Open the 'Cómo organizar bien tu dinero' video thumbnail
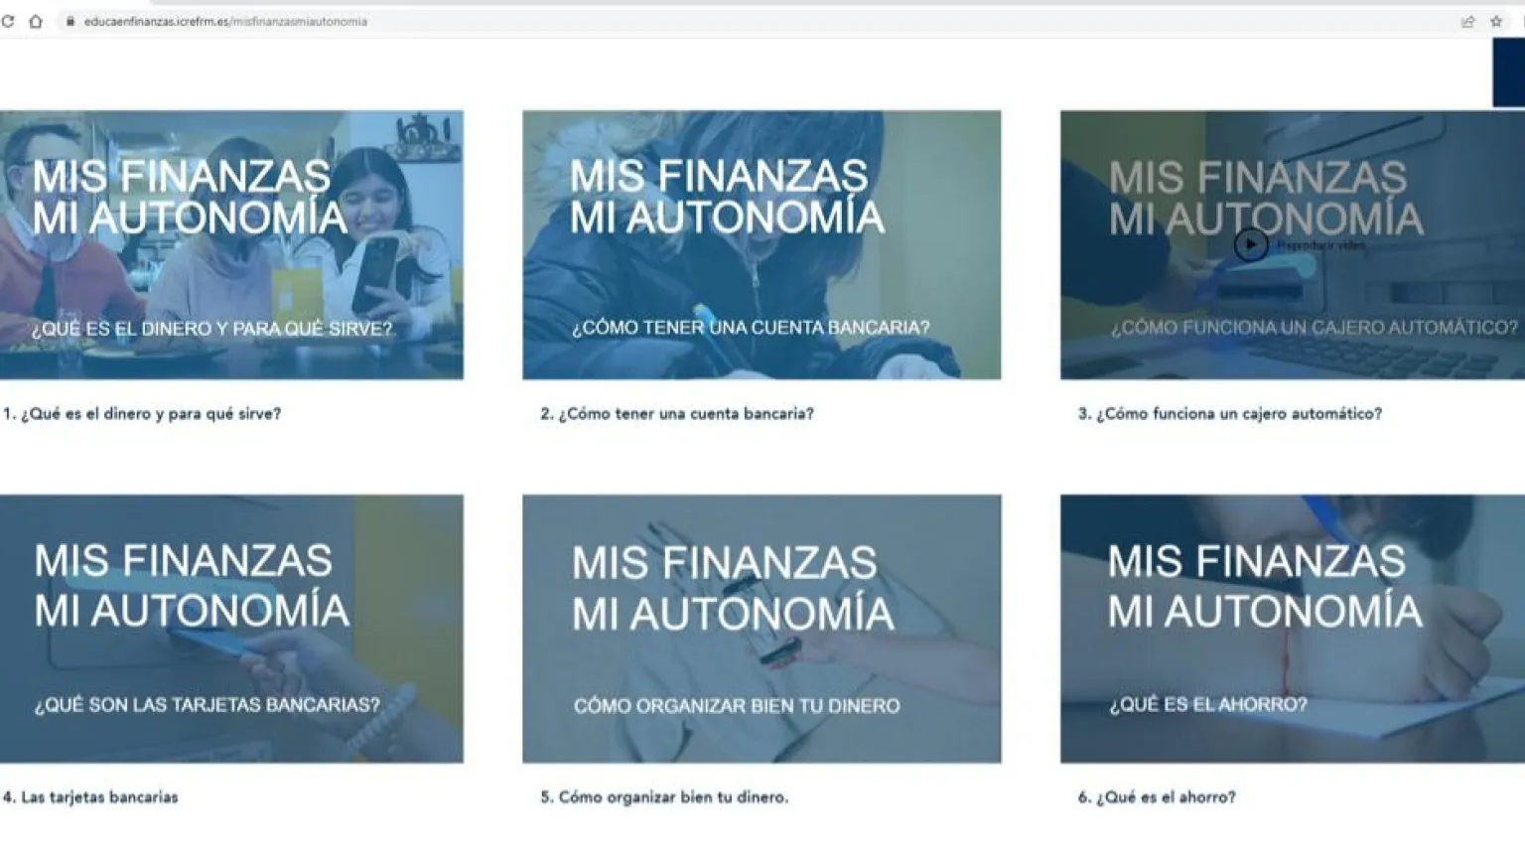 (762, 629)
